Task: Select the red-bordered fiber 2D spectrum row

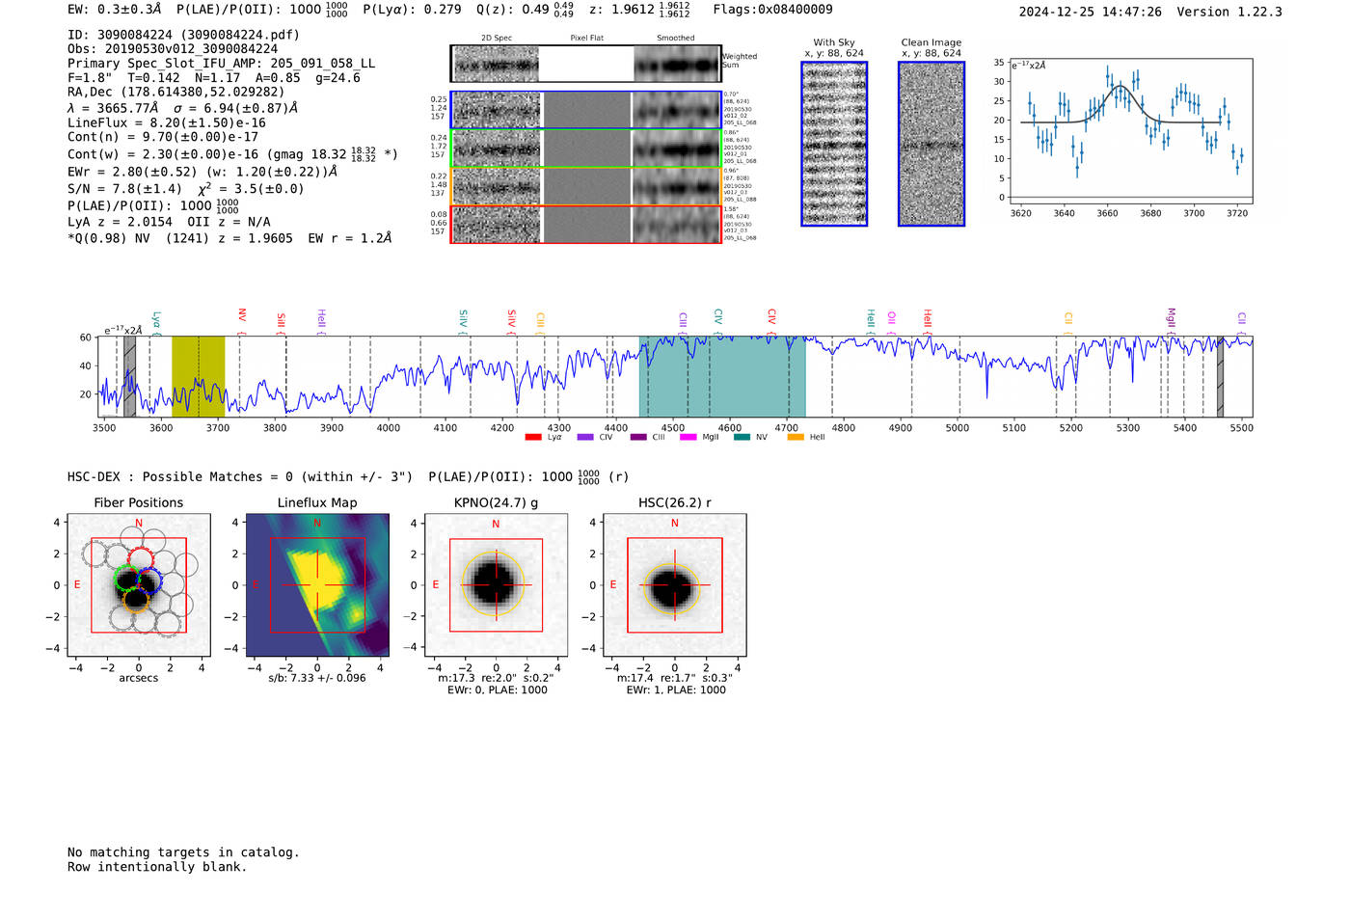Action: tap(586, 225)
